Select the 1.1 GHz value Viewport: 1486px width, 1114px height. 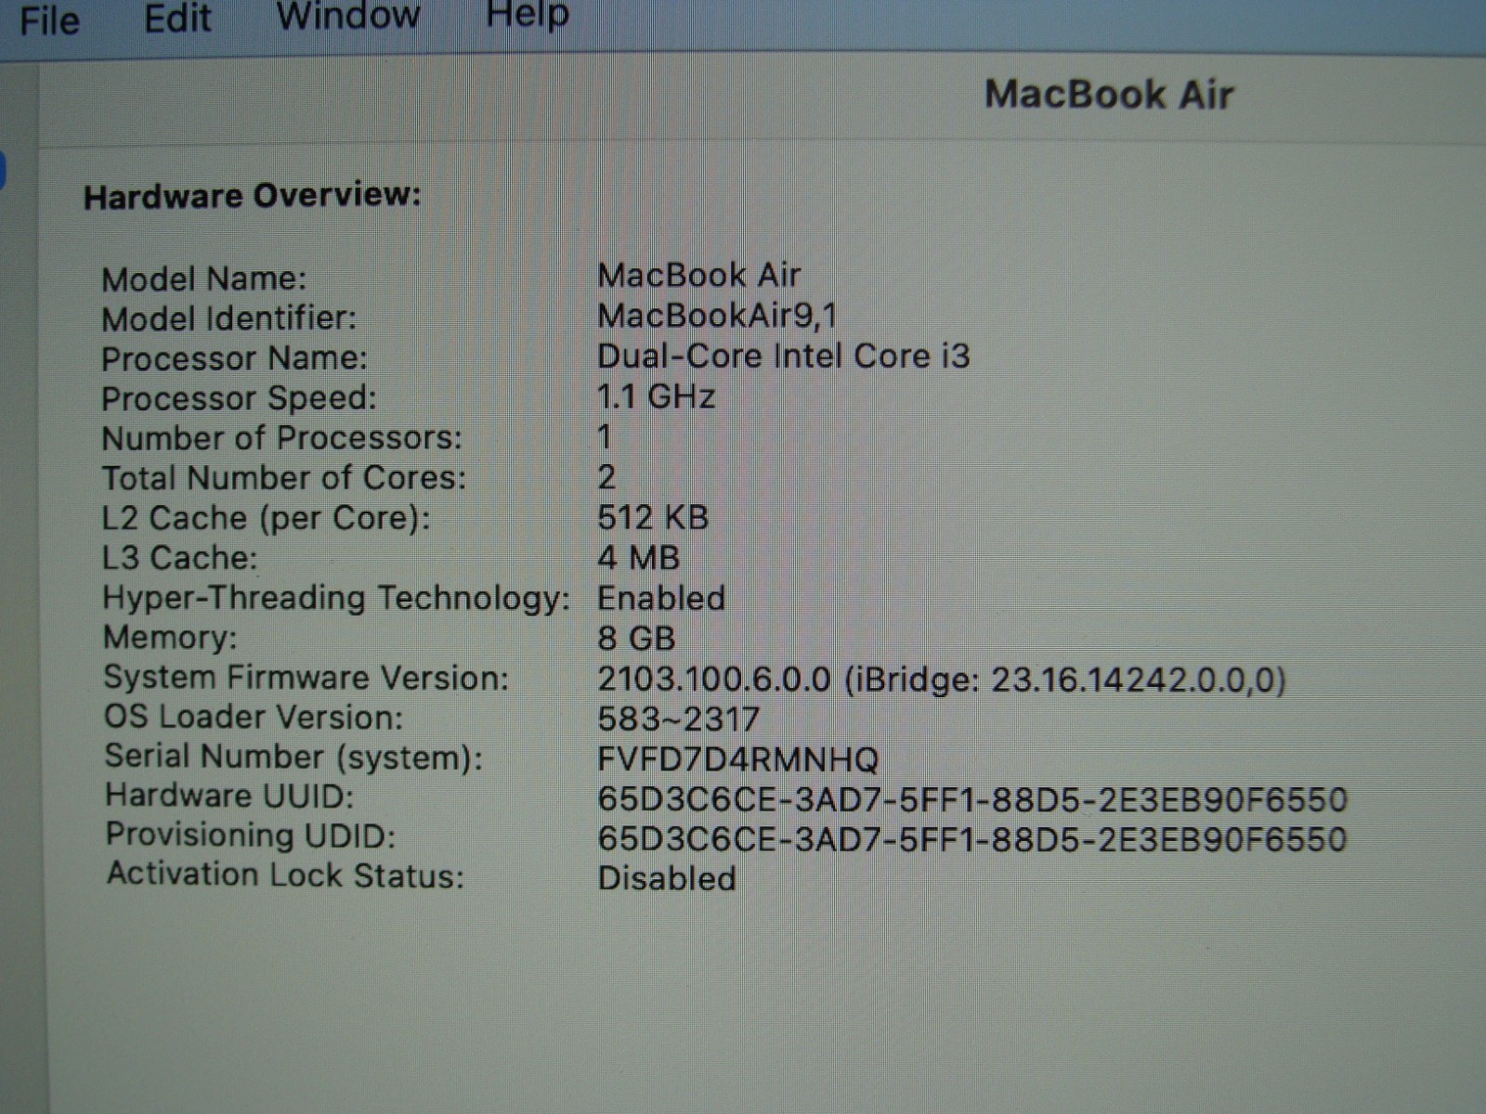656,396
